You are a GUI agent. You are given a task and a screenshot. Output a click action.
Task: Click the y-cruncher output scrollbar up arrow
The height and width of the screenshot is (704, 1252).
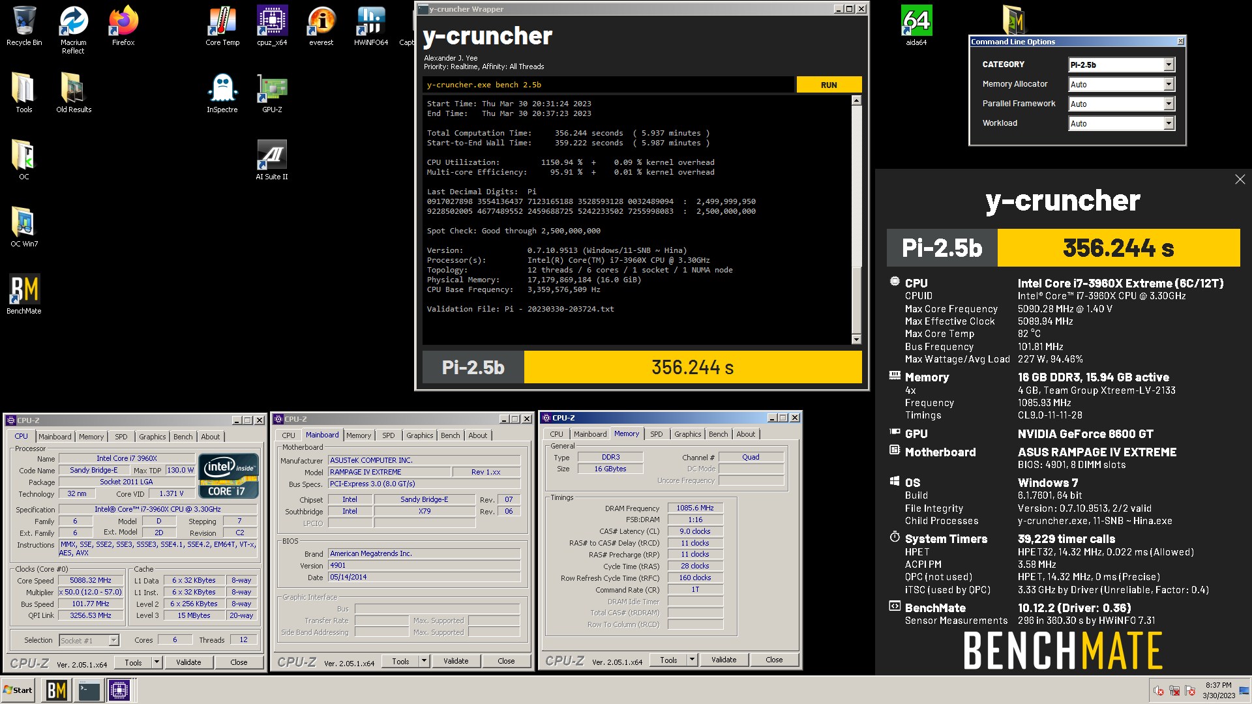pyautogui.click(x=857, y=100)
